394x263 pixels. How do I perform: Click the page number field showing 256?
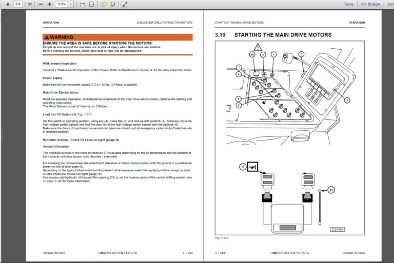coord(18,4)
